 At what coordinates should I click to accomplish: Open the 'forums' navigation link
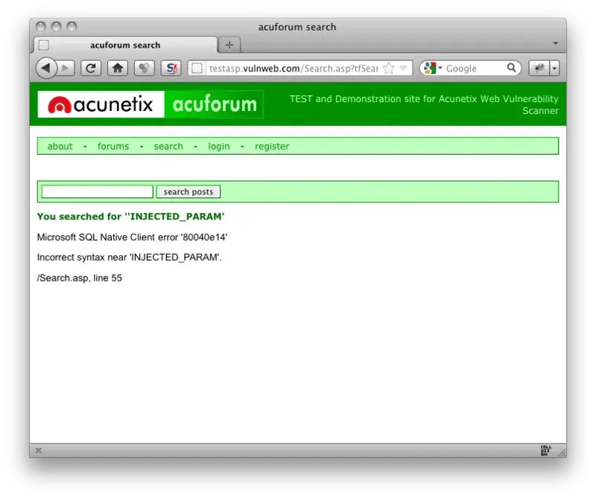coord(113,146)
